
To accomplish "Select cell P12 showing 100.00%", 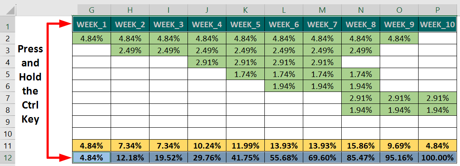I will 437,158.
